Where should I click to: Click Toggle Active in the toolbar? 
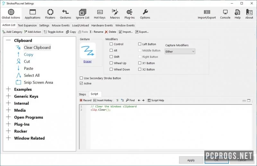54,32
